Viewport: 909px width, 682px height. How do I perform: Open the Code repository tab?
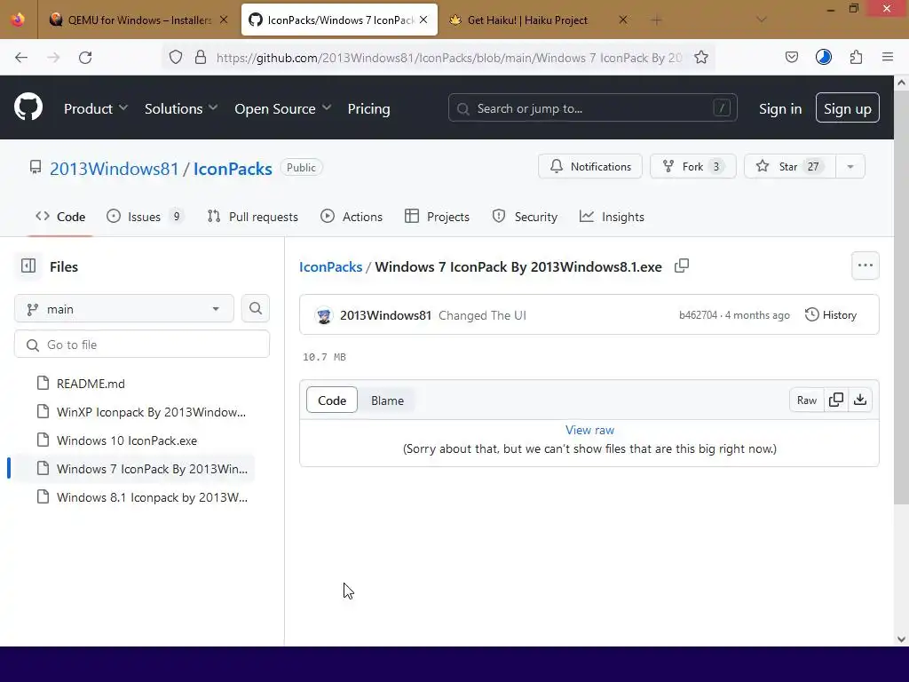(60, 217)
